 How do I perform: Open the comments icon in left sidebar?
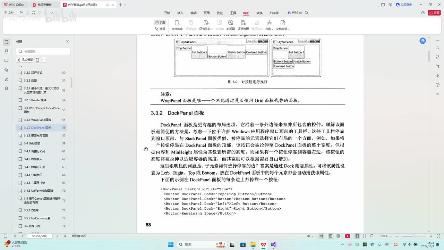point(6,61)
